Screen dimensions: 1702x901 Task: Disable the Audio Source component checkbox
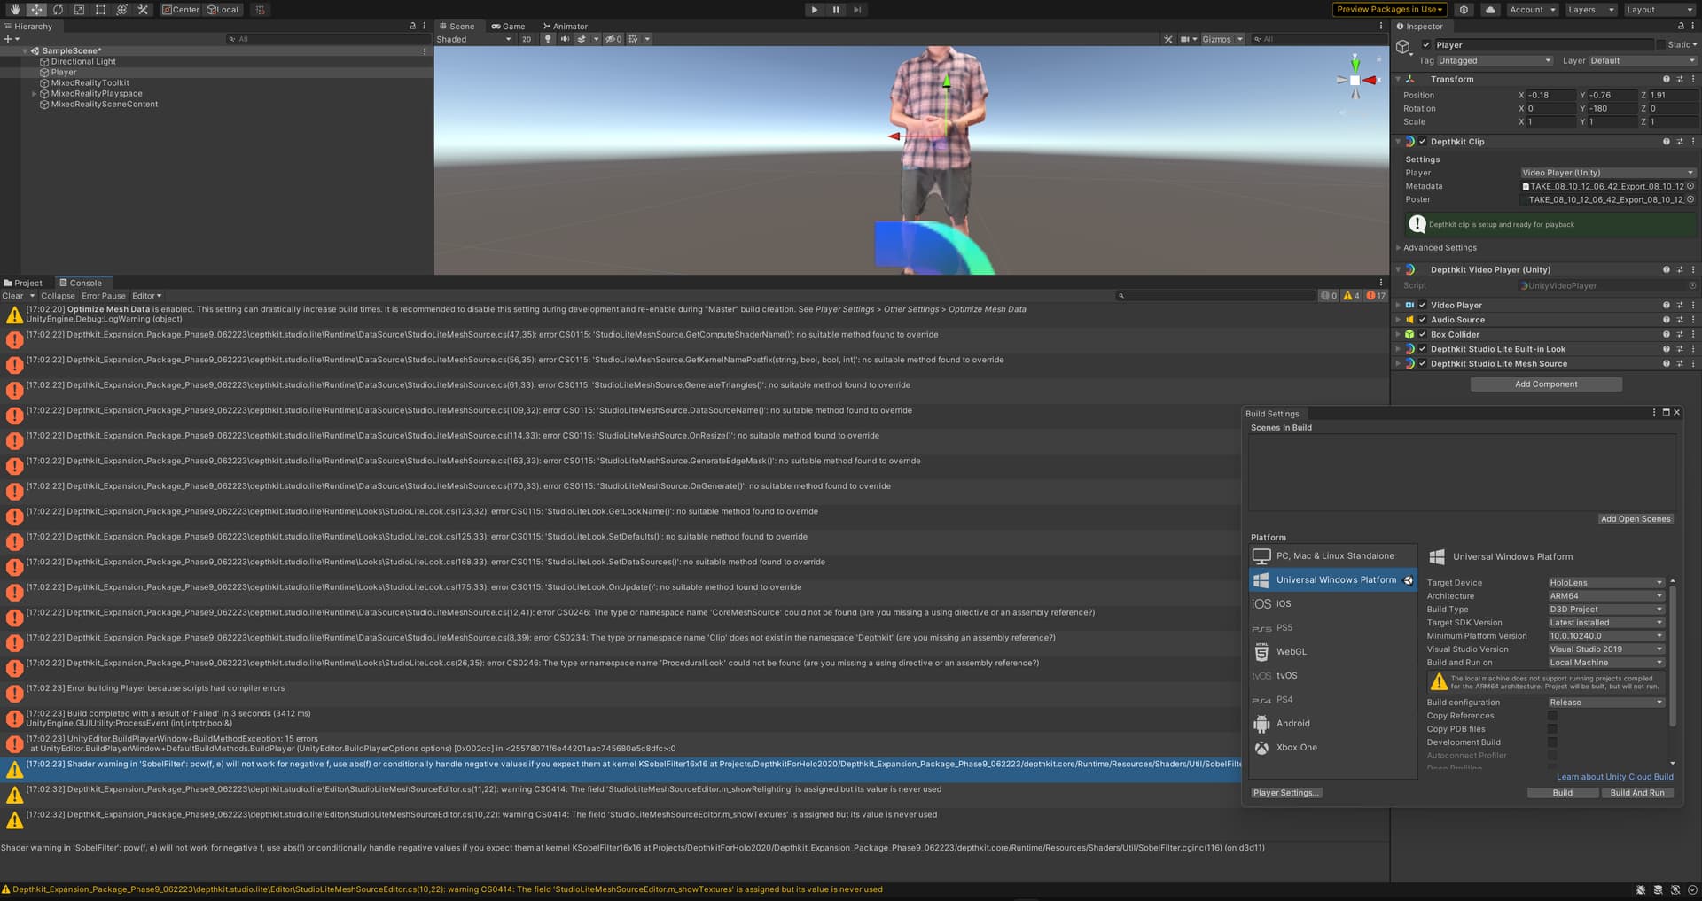pyautogui.click(x=1423, y=320)
